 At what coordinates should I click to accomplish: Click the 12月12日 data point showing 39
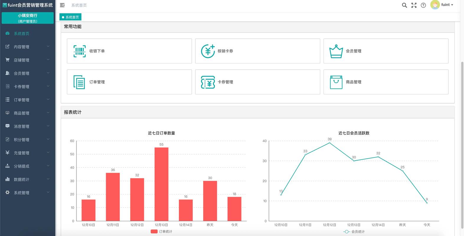329,143
